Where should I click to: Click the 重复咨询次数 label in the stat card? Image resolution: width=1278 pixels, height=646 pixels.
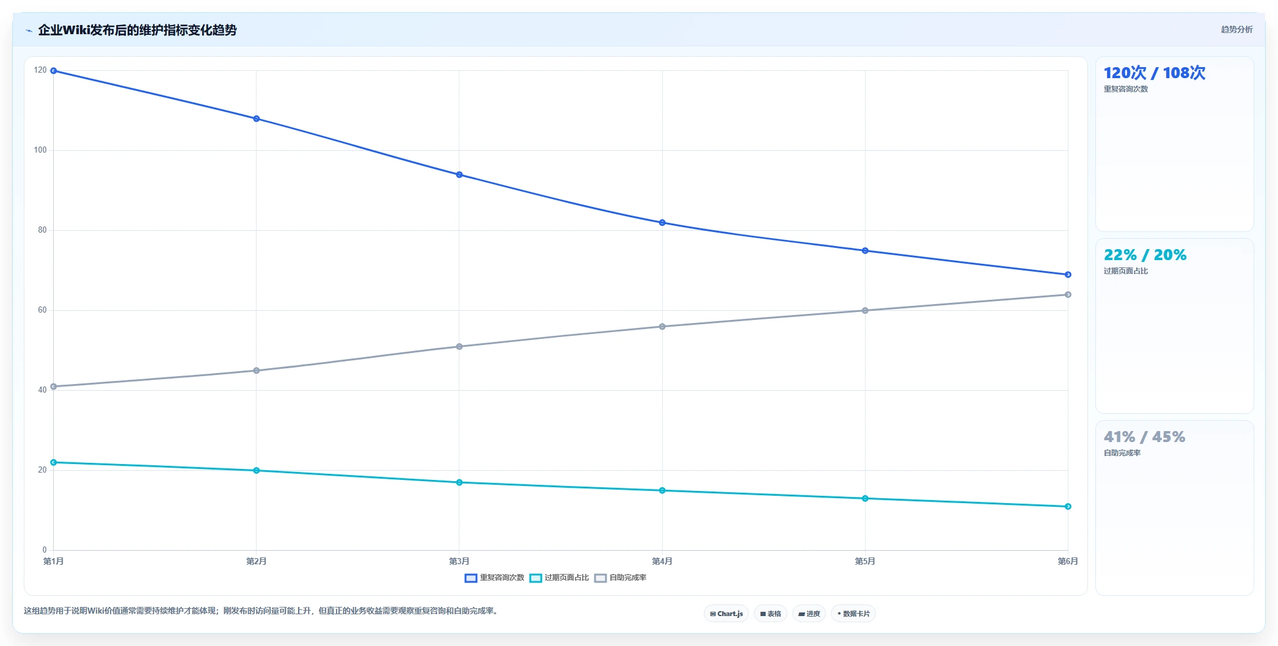(x=1125, y=89)
